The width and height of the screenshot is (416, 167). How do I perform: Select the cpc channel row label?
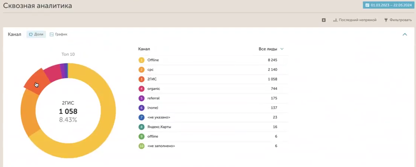click(150, 70)
